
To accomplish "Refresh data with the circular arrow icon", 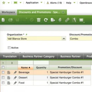I will (x=46, y=20).
